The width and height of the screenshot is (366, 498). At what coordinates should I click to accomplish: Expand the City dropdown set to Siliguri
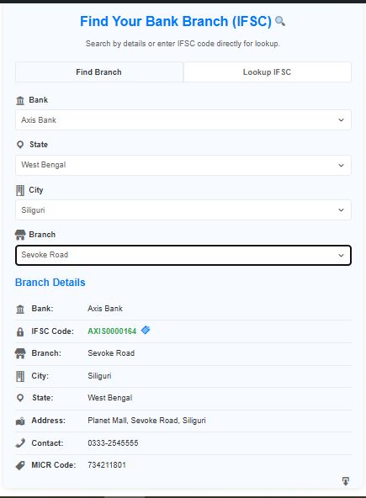point(183,210)
